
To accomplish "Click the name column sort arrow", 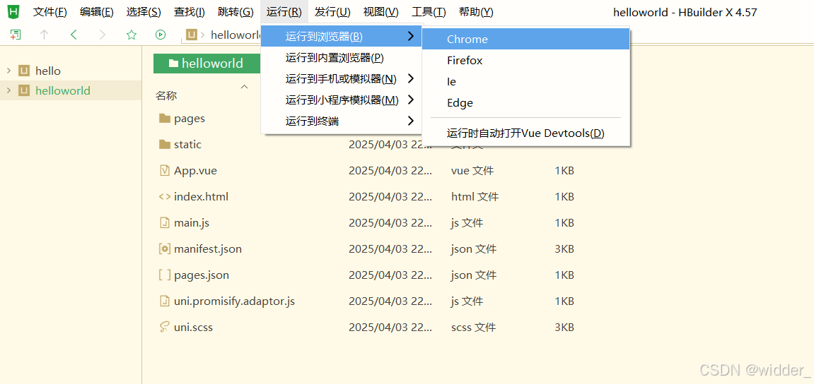I will (245, 86).
